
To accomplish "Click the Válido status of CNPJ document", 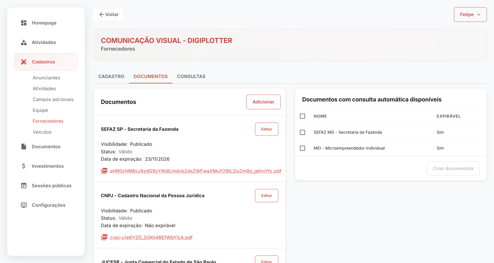I will click(125, 218).
